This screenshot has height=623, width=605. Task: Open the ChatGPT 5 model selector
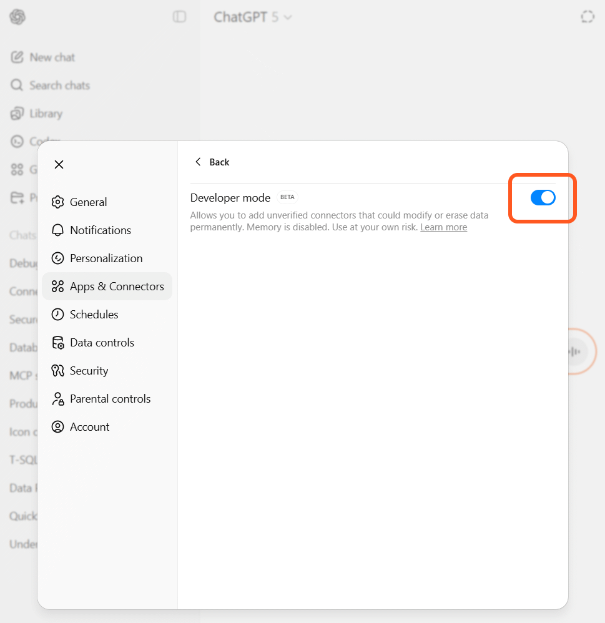(252, 17)
